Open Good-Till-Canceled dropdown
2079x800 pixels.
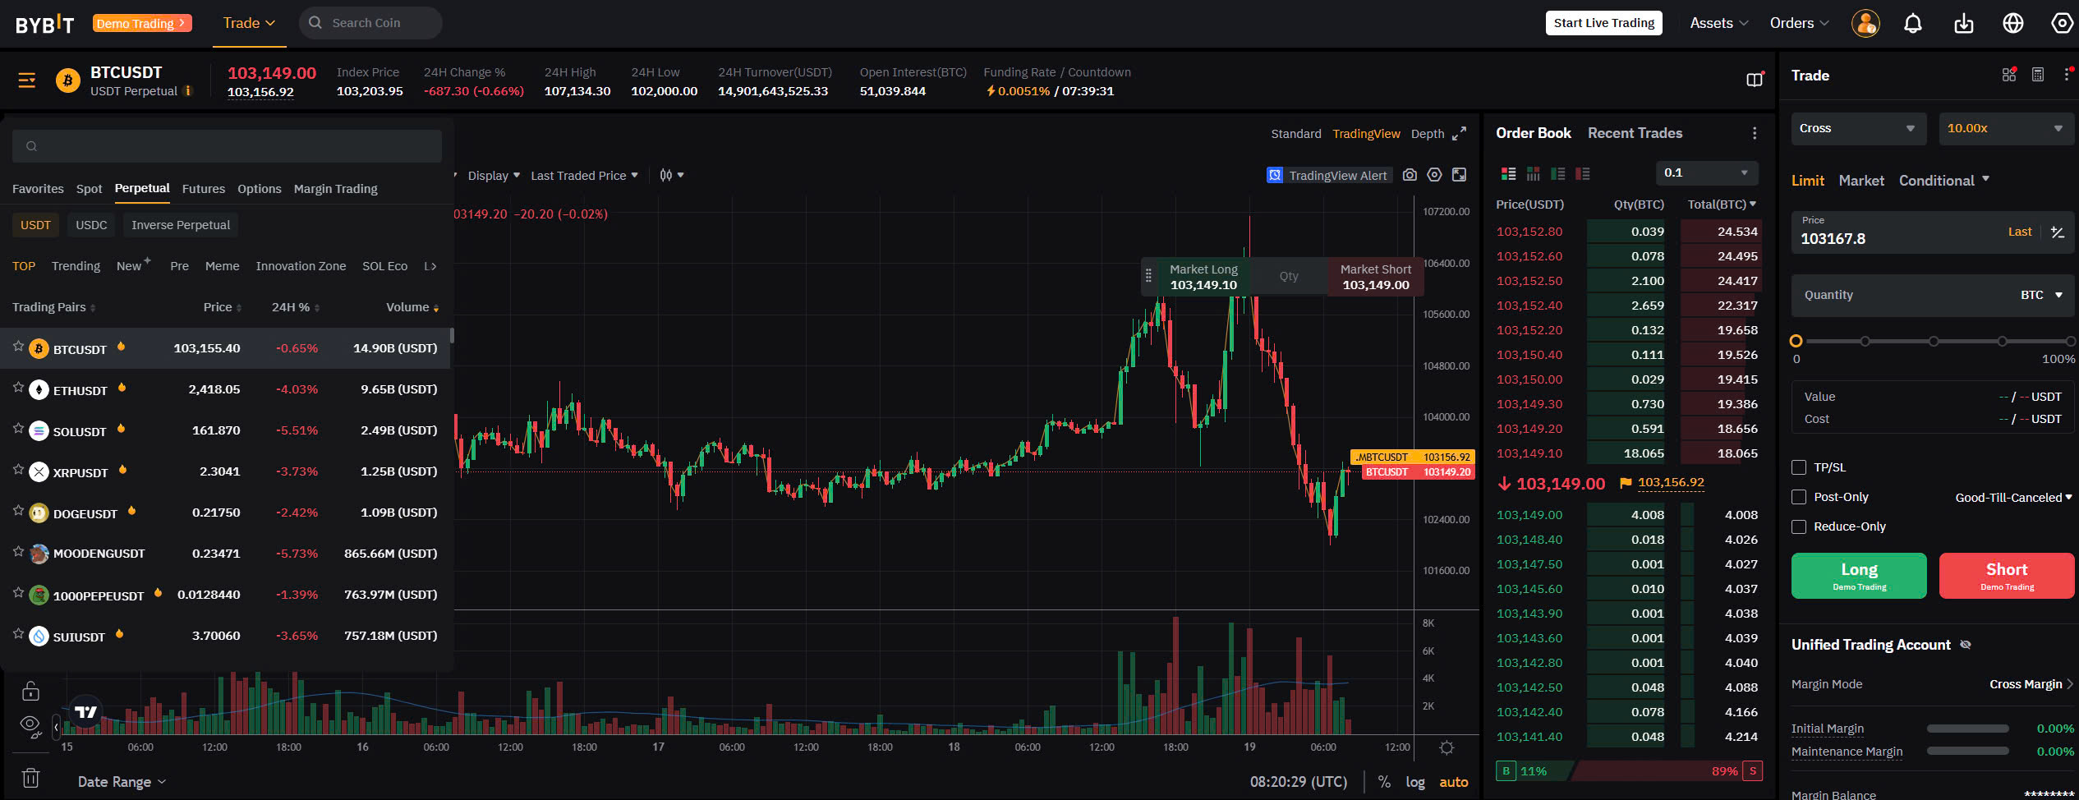point(2012,498)
